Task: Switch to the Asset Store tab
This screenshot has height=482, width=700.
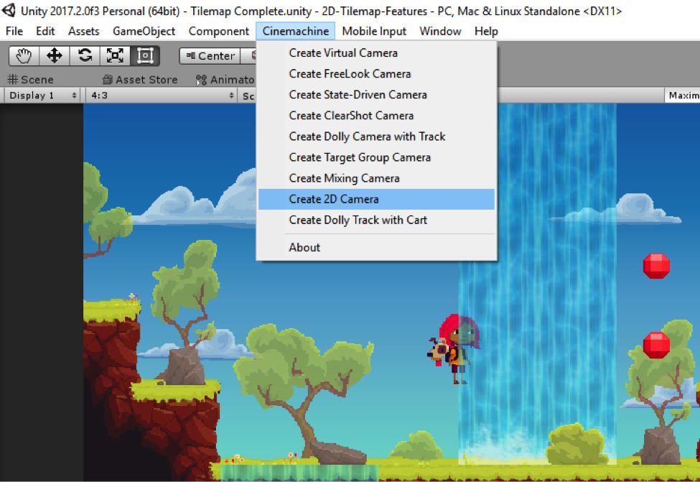Action: (140, 80)
